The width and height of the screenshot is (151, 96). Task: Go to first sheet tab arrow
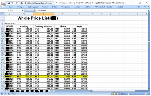point(2,91)
